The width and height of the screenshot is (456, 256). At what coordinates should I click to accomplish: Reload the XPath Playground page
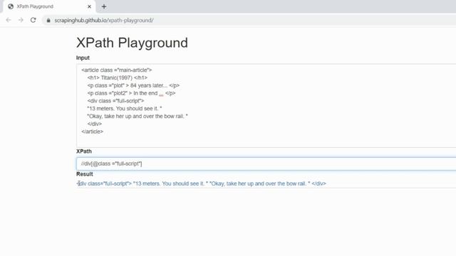(33, 20)
